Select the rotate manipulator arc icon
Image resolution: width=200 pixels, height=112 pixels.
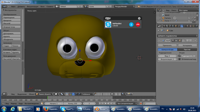[76, 94]
